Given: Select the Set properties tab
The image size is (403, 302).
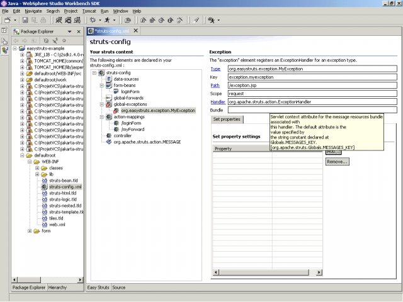Looking at the screenshot, I should coord(227,119).
